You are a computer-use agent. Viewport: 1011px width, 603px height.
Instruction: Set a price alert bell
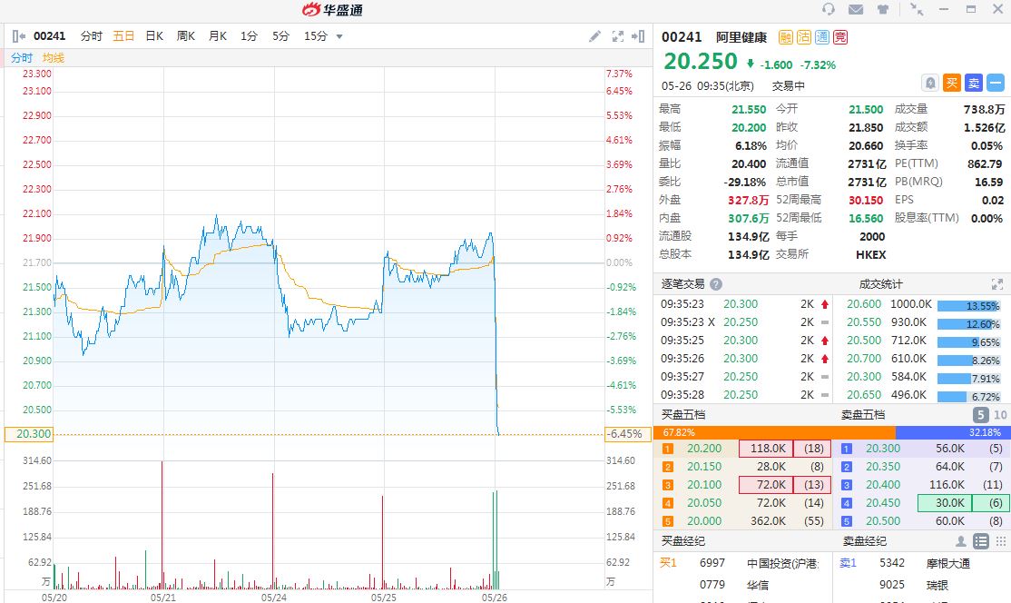point(930,83)
